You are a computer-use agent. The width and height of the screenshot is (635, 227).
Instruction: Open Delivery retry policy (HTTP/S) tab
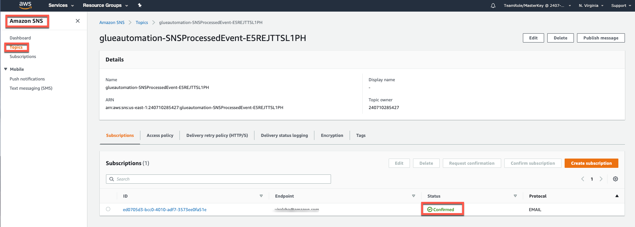tap(217, 135)
